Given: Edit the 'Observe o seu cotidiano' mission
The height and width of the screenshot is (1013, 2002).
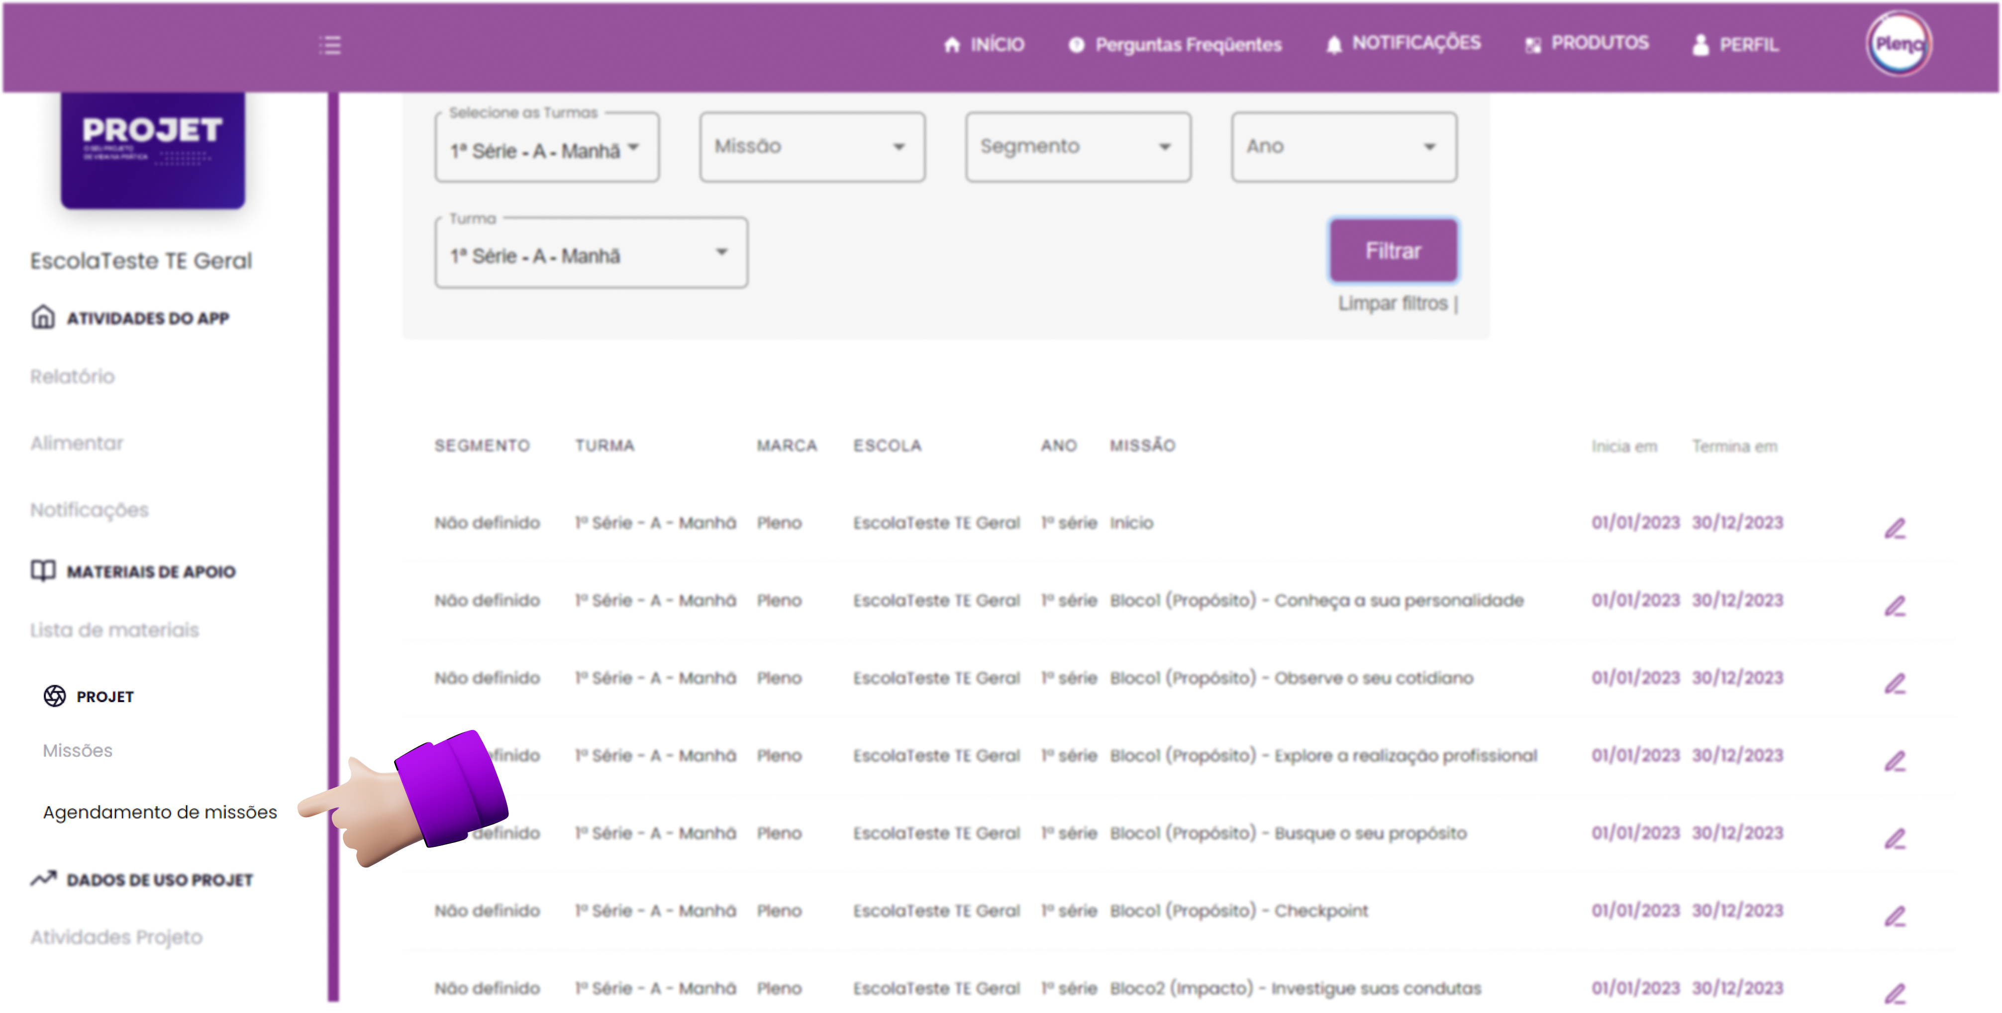Looking at the screenshot, I should point(1895,684).
